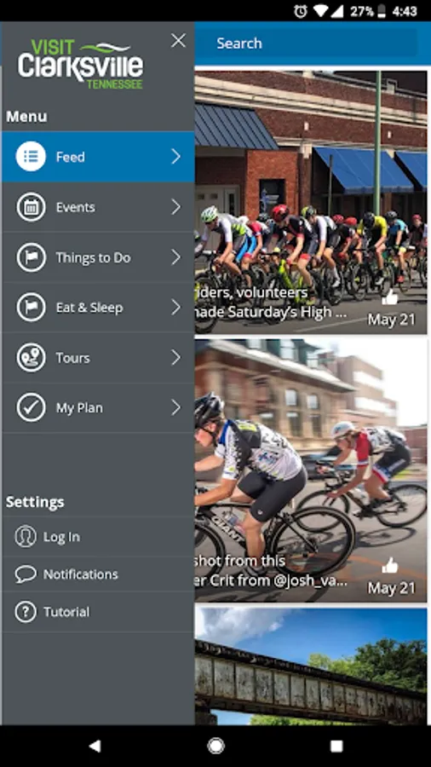Close the side menu with X

tap(178, 41)
